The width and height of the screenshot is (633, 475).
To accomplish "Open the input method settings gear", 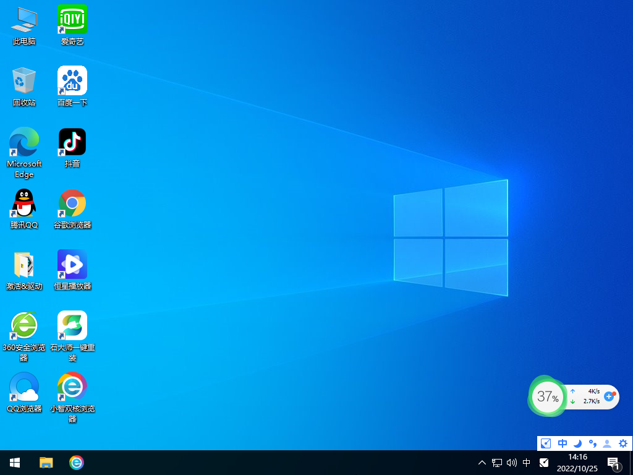I will tap(623, 443).
